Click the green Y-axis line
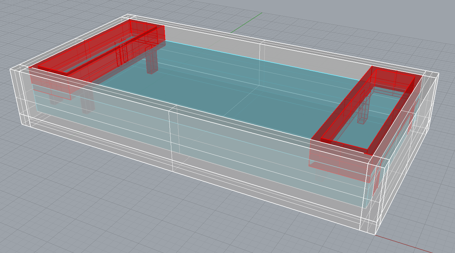This screenshot has width=455, height=253. point(246,23)
